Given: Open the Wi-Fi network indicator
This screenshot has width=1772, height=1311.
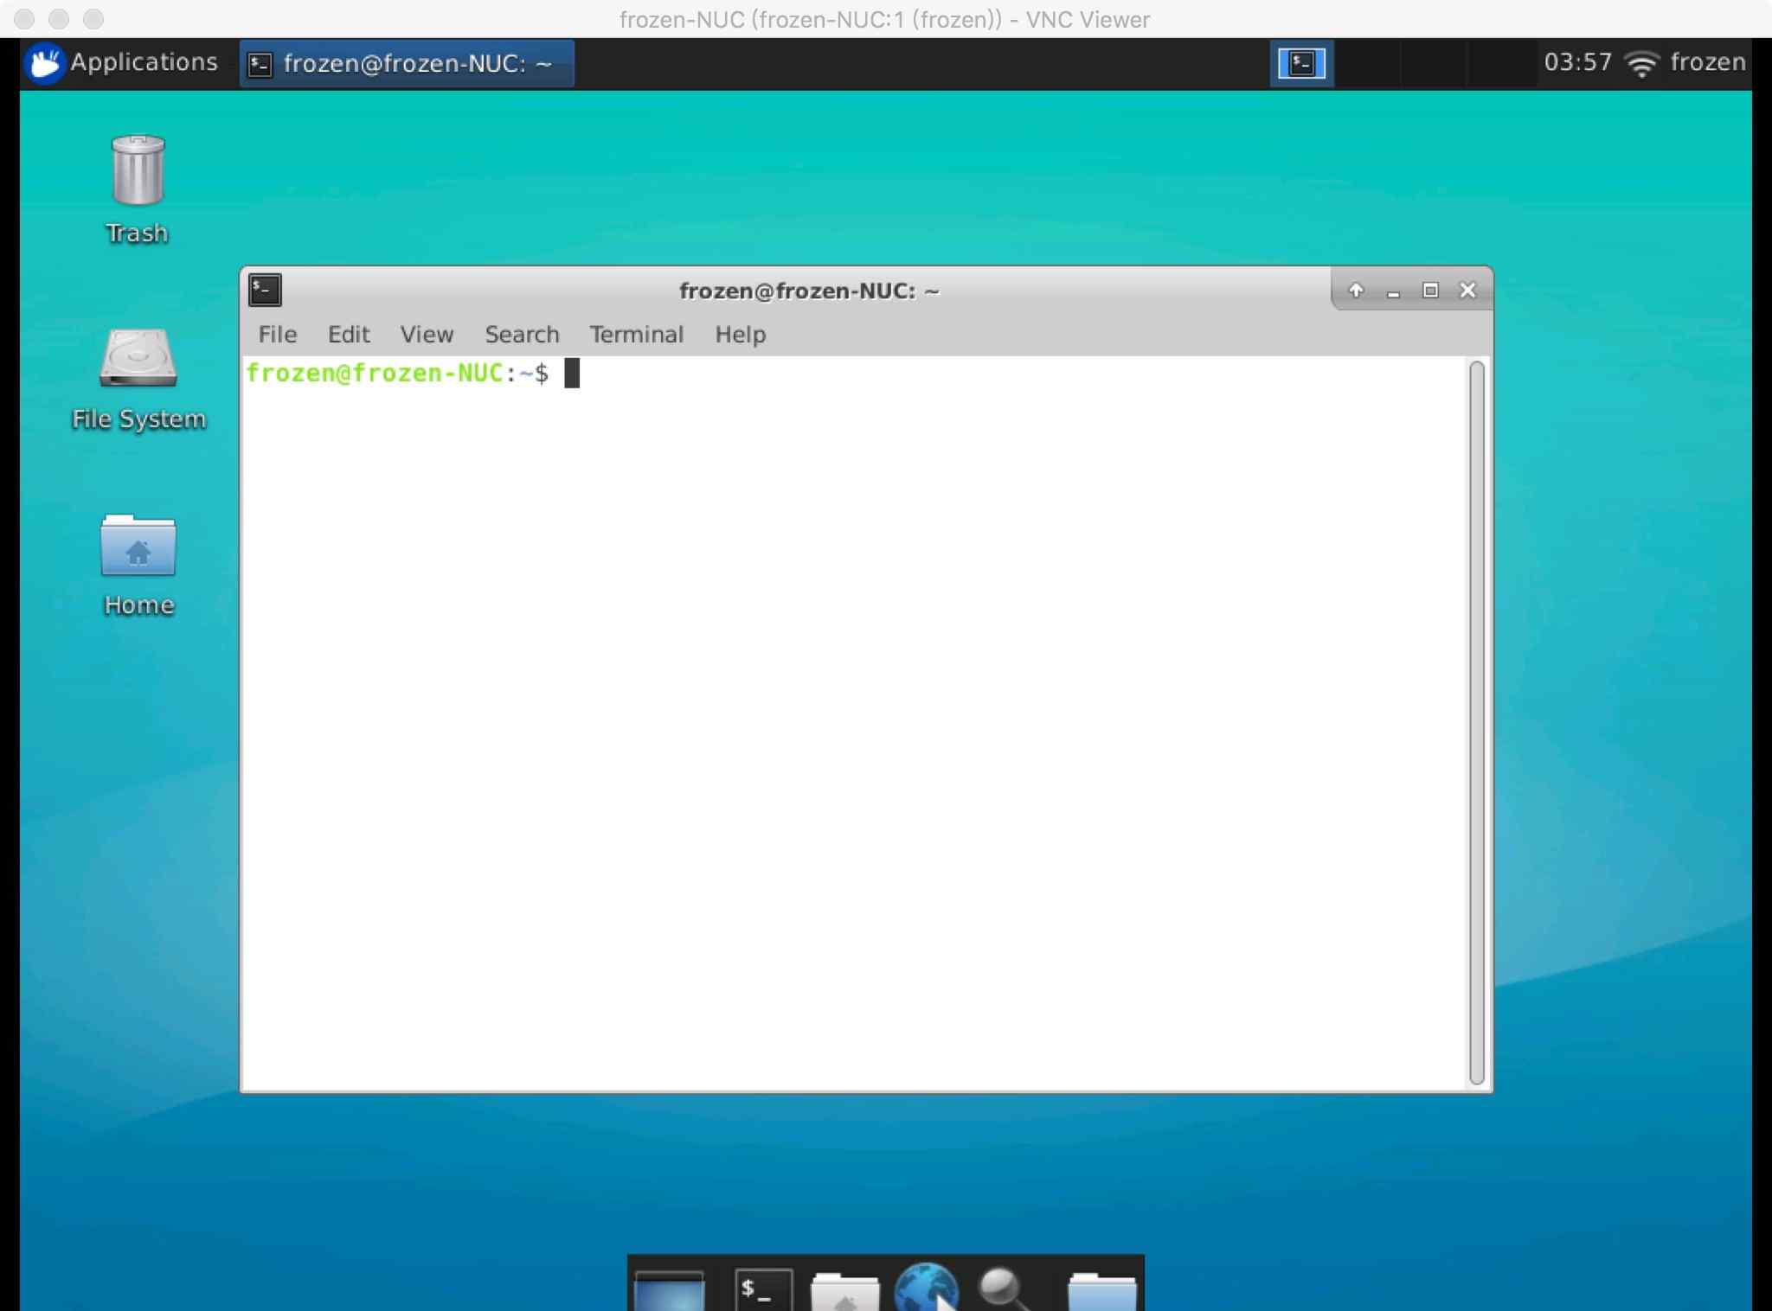Looking at the screenshot, I should pyautogui.click(x=1641, y=63).
